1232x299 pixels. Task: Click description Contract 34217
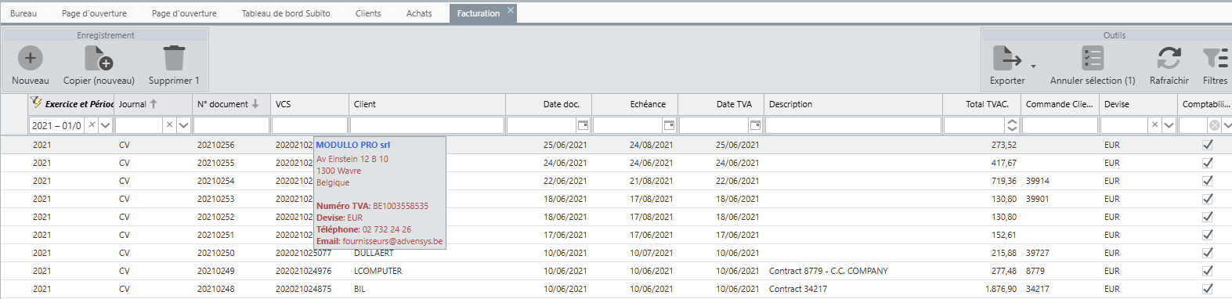pos(797,289)
